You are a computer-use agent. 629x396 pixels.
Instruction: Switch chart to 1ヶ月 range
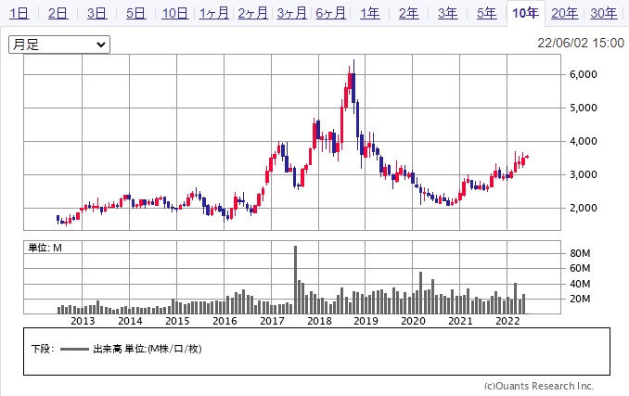[213, 13]
